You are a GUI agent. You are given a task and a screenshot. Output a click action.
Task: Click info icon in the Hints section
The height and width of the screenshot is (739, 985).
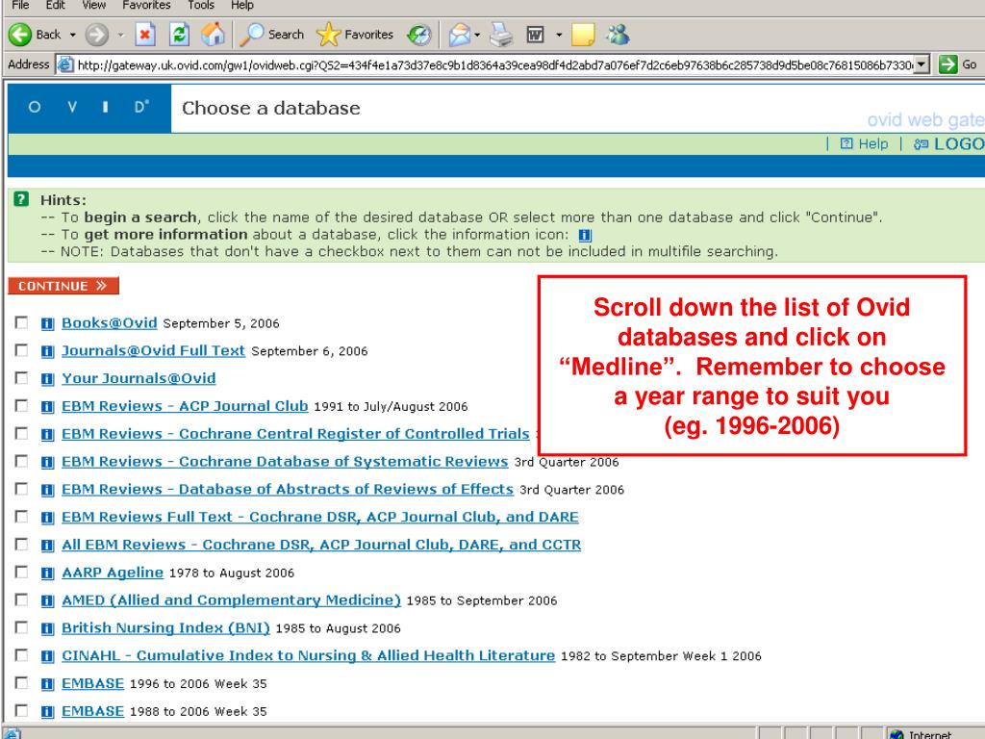(585, 235)
